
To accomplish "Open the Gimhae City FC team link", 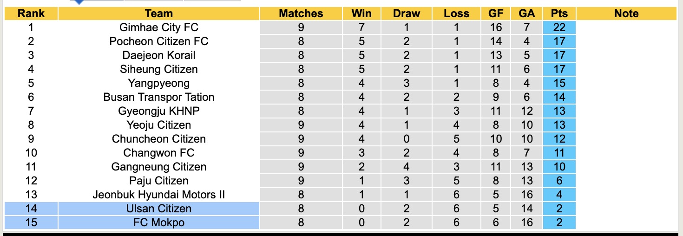I will (158, 27).
